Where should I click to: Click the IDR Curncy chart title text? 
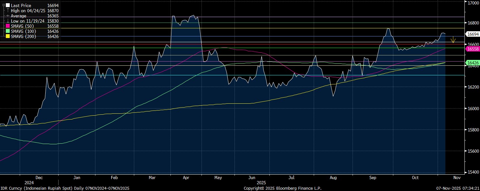(x=65, y=188)
